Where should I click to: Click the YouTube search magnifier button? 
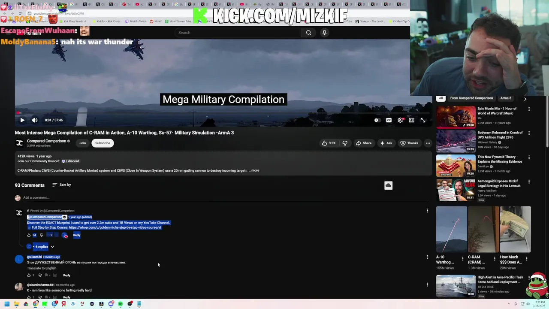(x=308, y=33)
